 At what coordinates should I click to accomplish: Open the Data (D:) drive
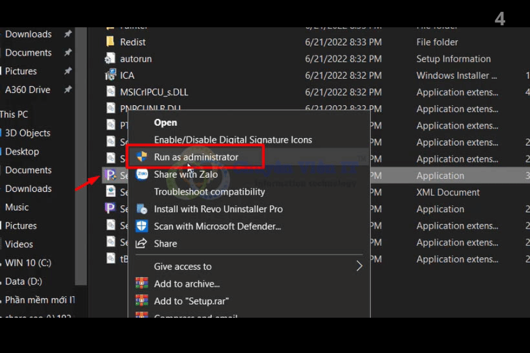[x=24, y=281]
